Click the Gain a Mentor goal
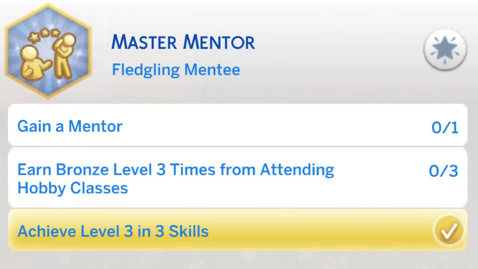The image size is (478, 269). click(69, 126)
